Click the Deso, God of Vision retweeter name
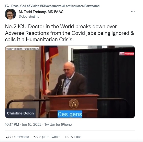Screen dimensions: 143x142 [25, 6]
